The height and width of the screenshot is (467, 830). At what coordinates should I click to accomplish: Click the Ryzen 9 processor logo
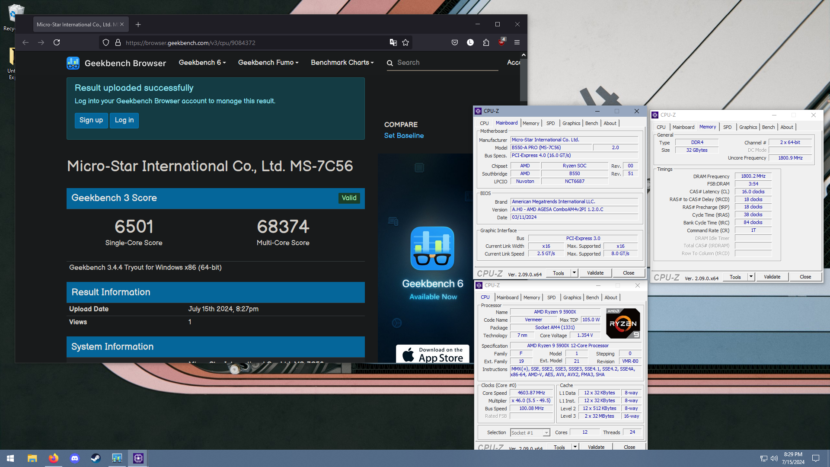click(623, 323)
